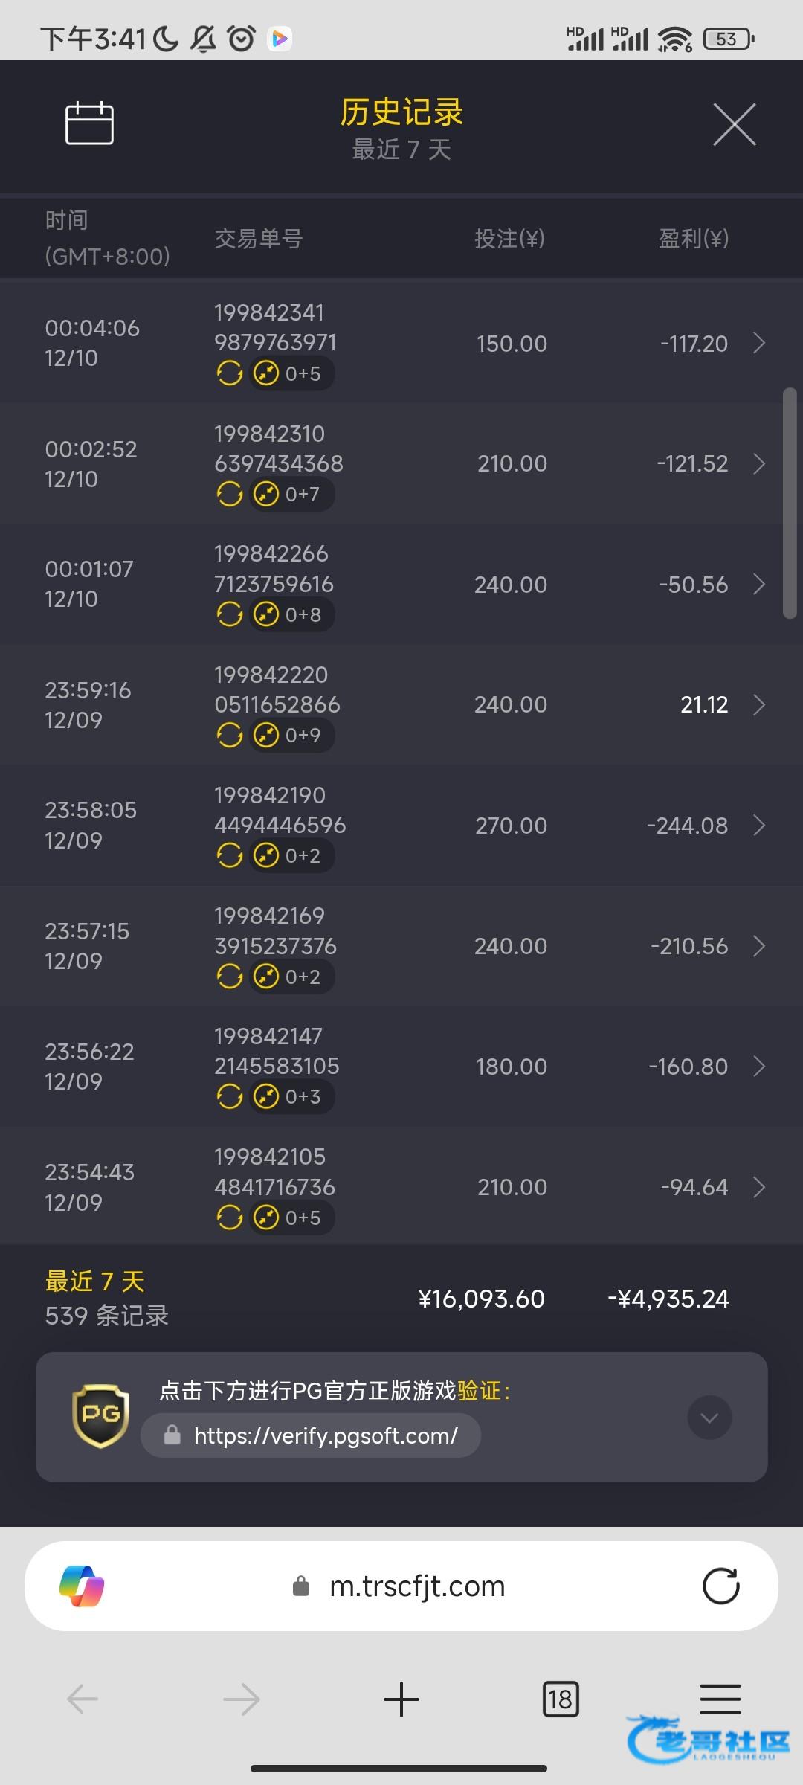
Task: Open the browser tabs counter showing 18
Action: (561, 1699)
